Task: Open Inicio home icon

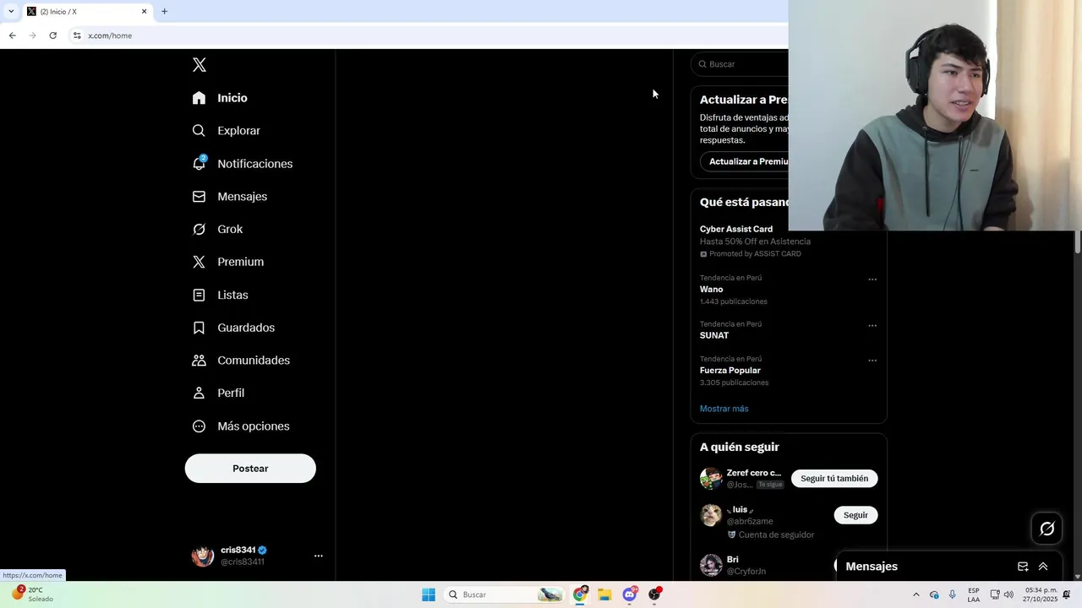Action: pos(199,98)
